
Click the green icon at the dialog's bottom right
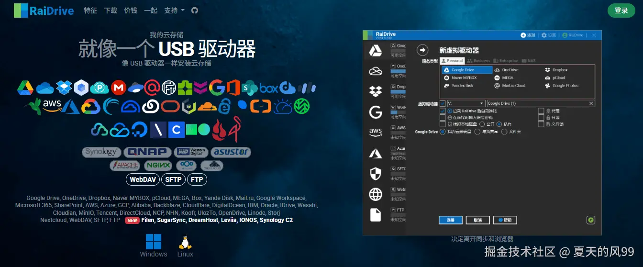(x=591, y=220)
